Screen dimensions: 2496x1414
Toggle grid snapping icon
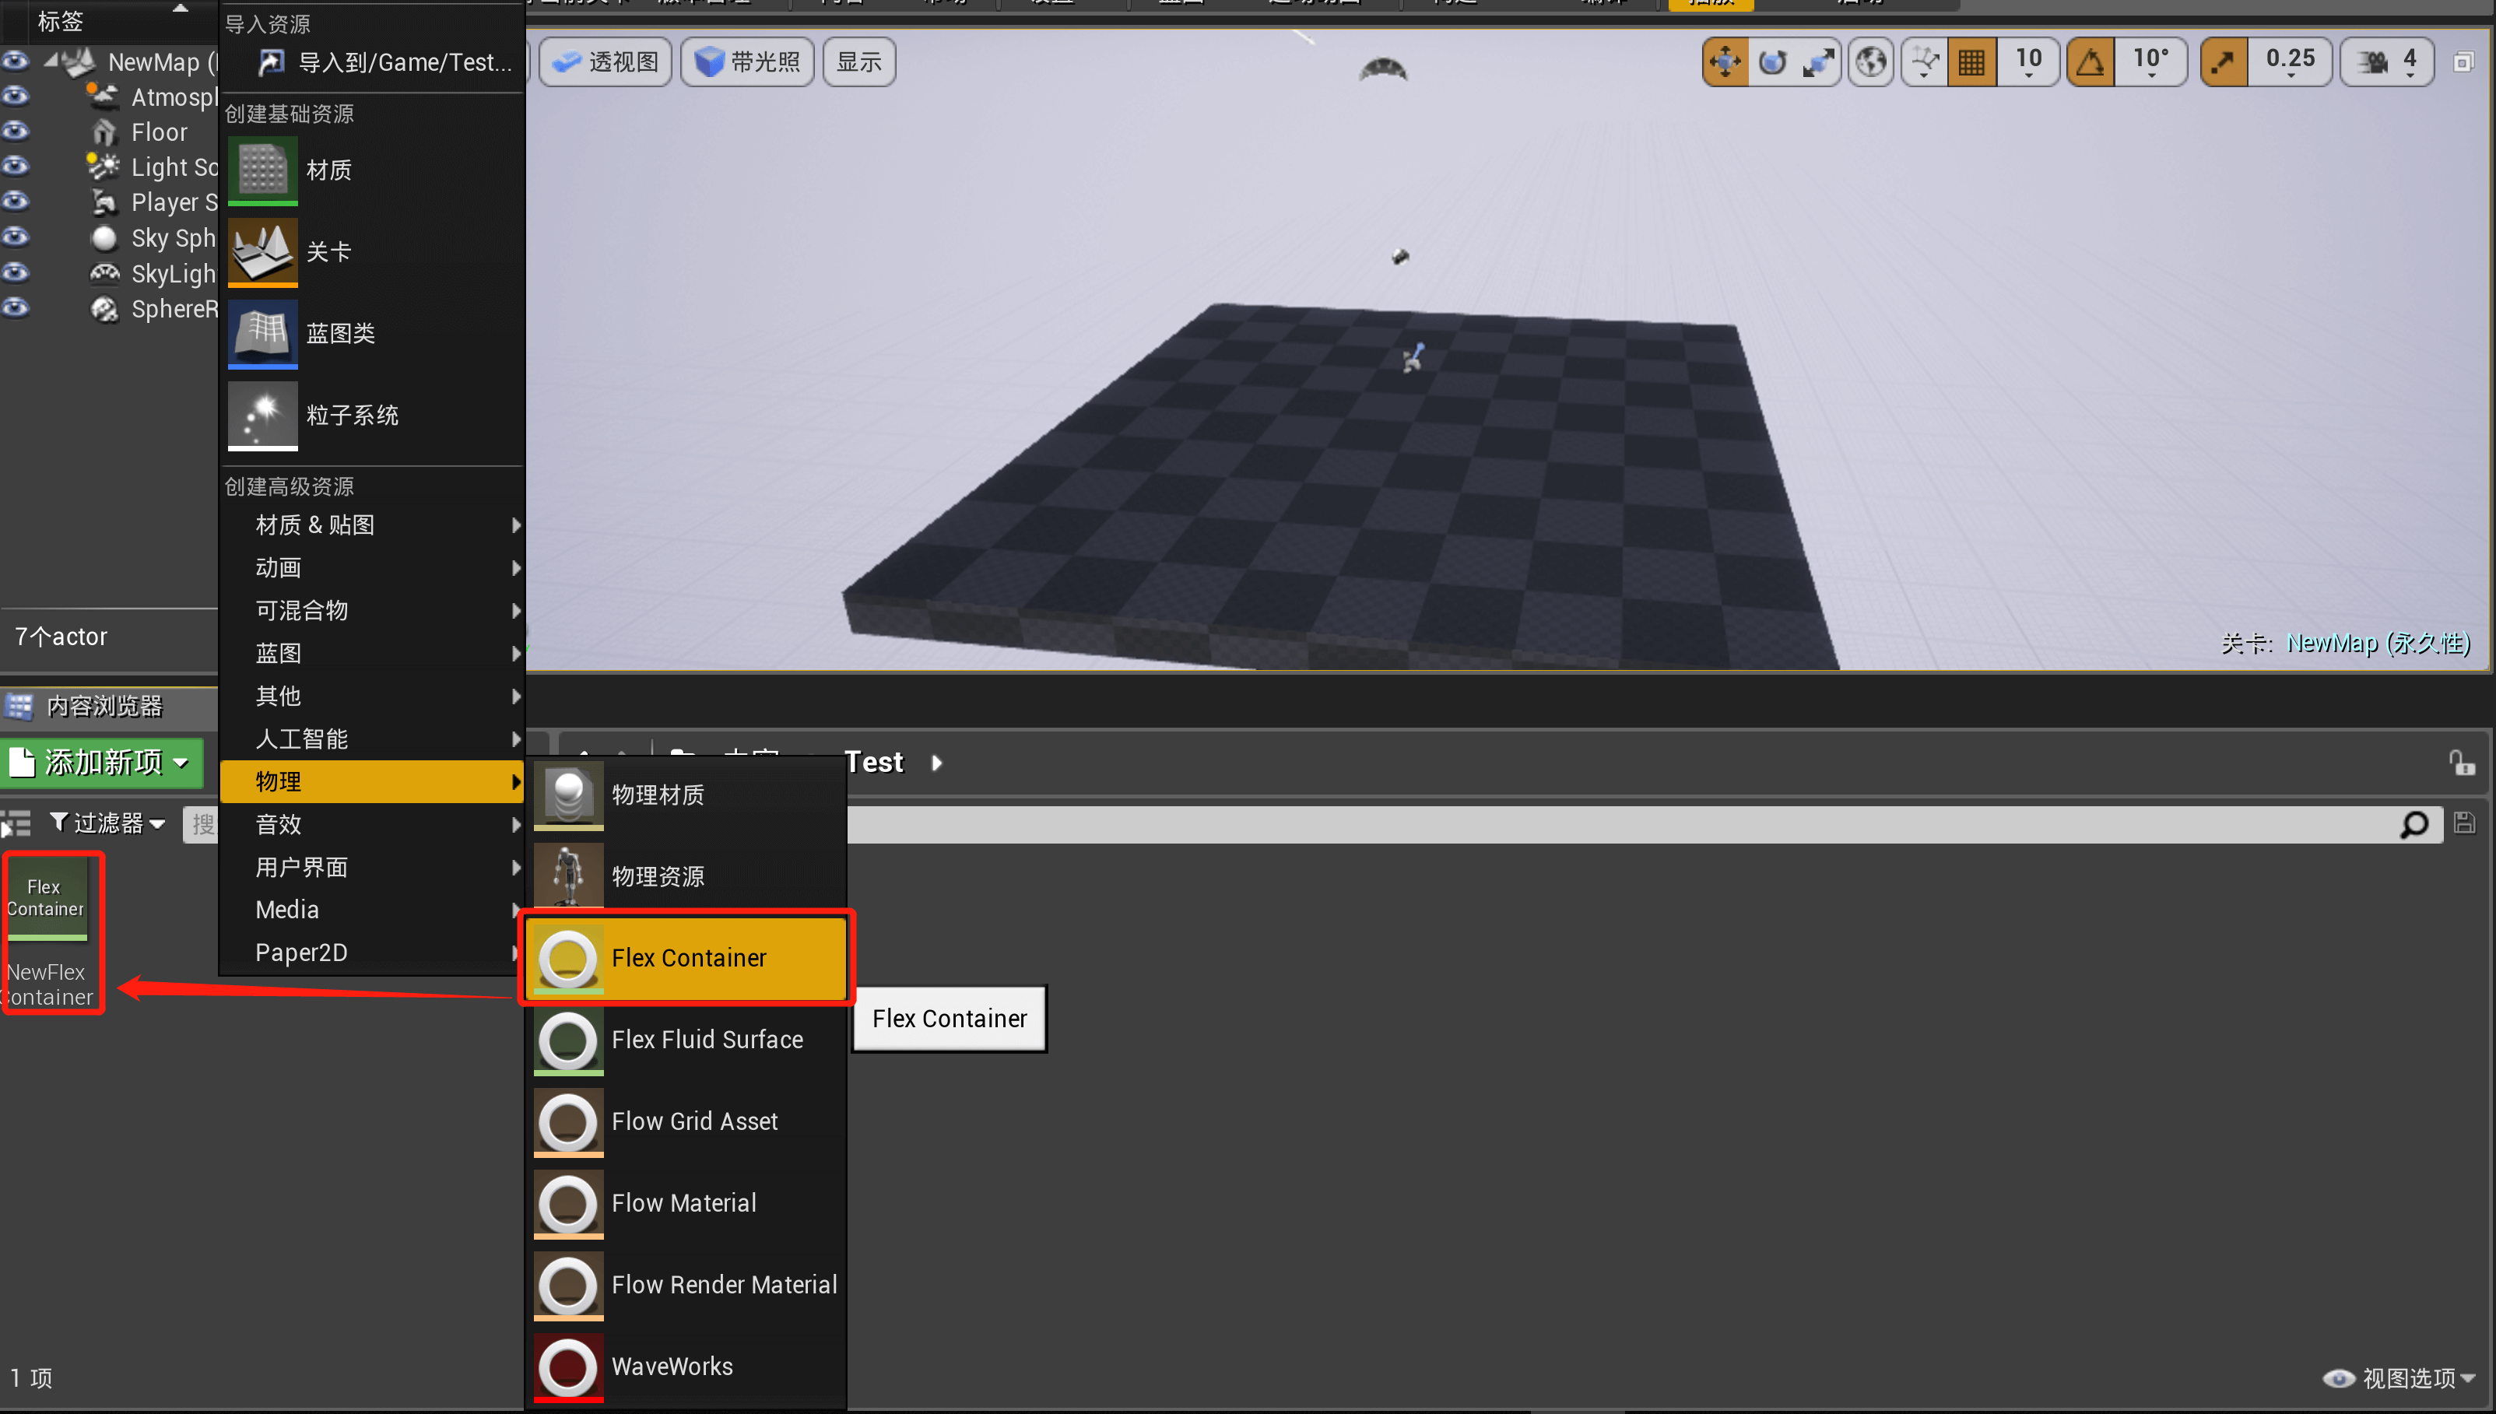[x=1971, y=62]
